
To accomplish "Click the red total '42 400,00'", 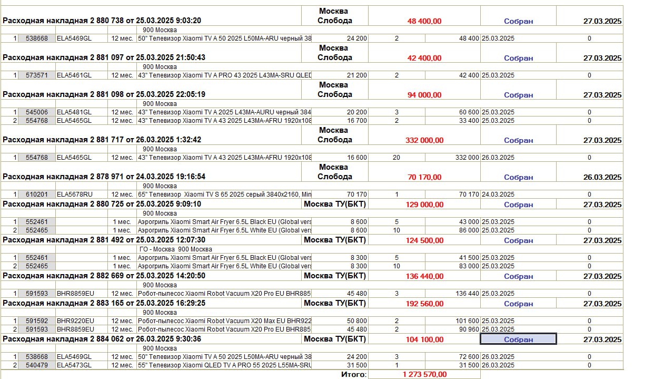I will [424, 58].
